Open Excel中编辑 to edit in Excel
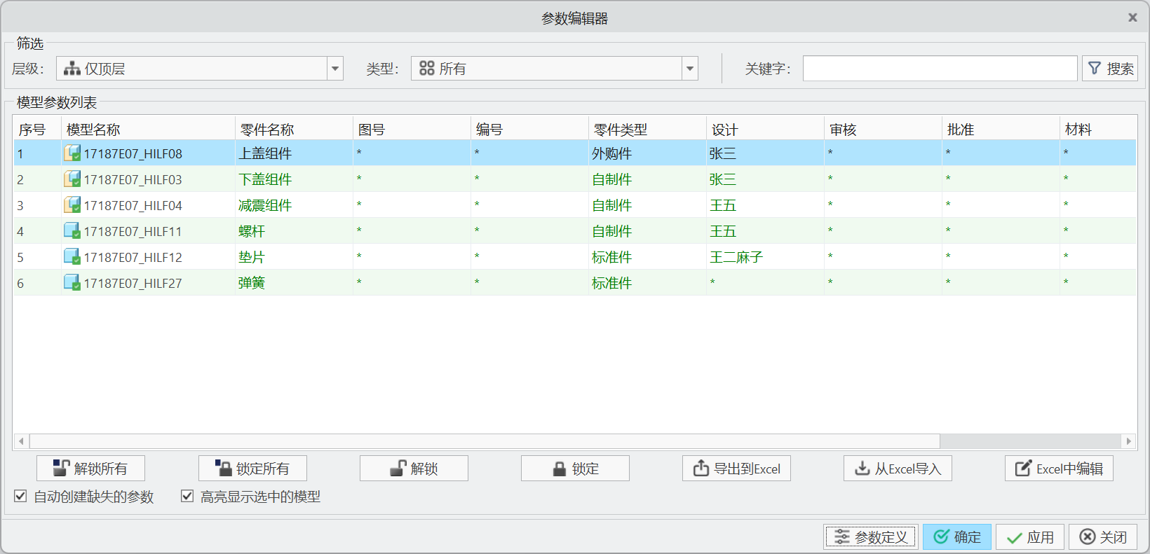1150x554 pixels. [x=1059, y=469]
